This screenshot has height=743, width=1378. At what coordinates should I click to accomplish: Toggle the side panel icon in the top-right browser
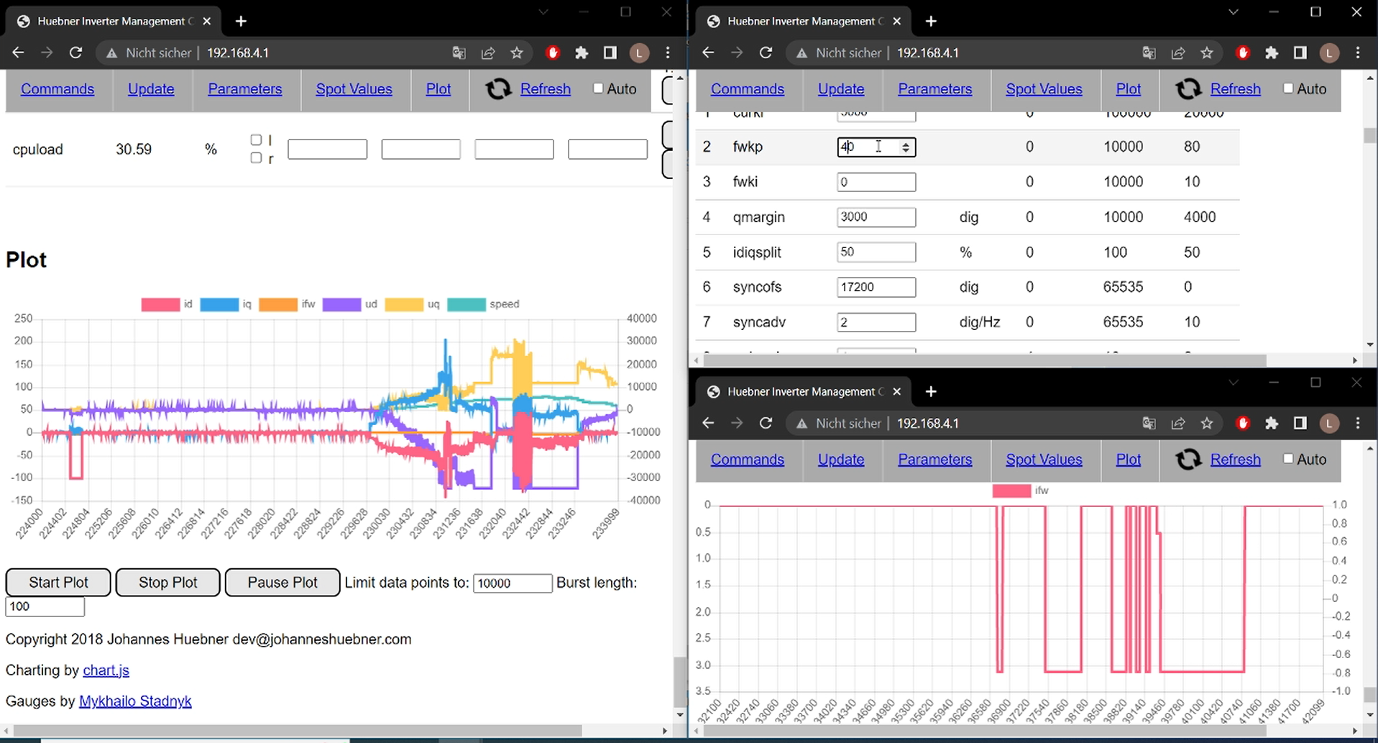[1300, 53]
